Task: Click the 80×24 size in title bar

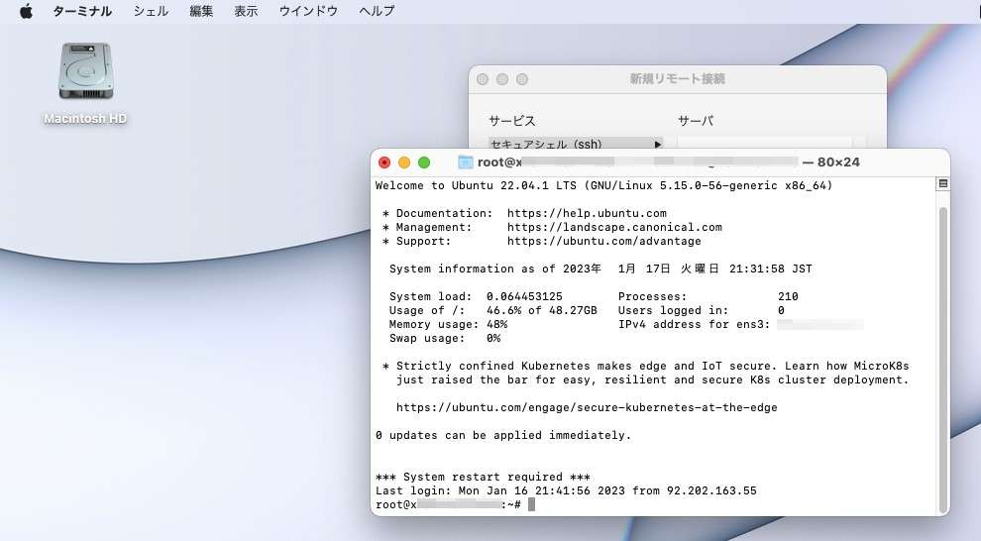Action: point(838,162)
